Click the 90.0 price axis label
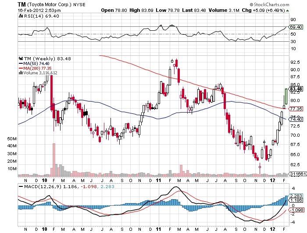The image size is (307, 233). point(295,70)
